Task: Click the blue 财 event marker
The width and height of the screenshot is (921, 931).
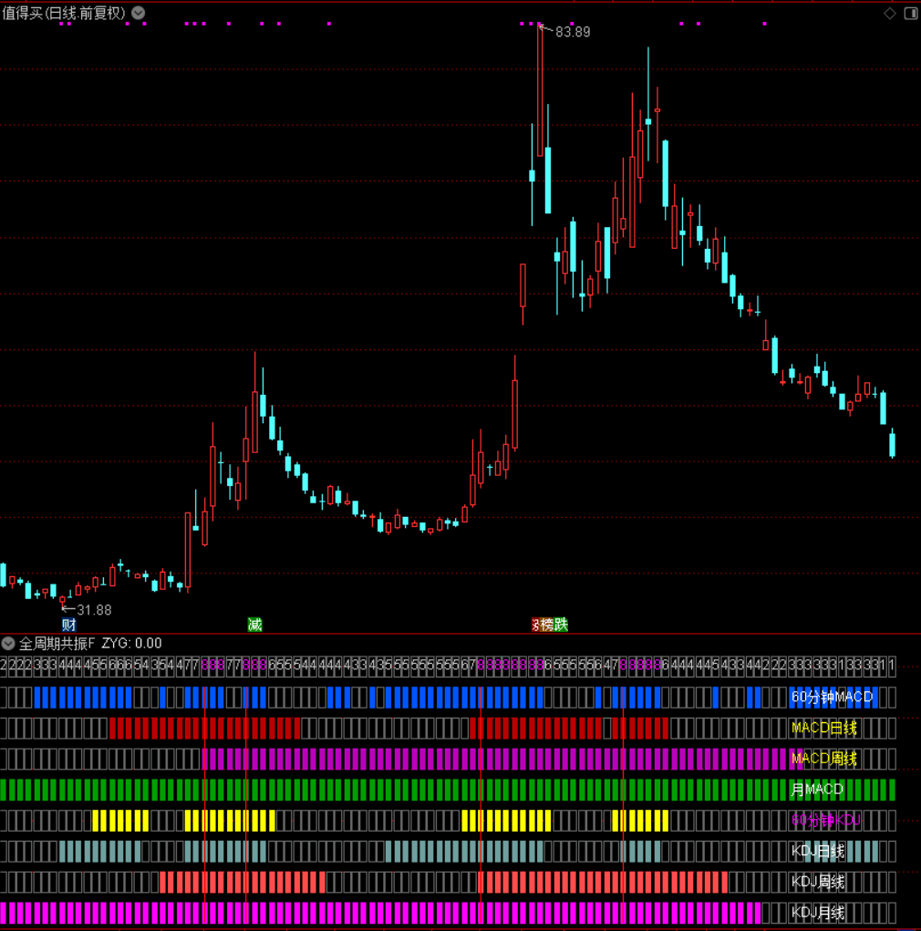Action: (x=68, y=625)
